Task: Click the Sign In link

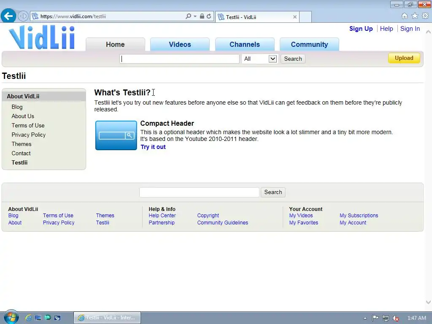Action: point(410,29)
